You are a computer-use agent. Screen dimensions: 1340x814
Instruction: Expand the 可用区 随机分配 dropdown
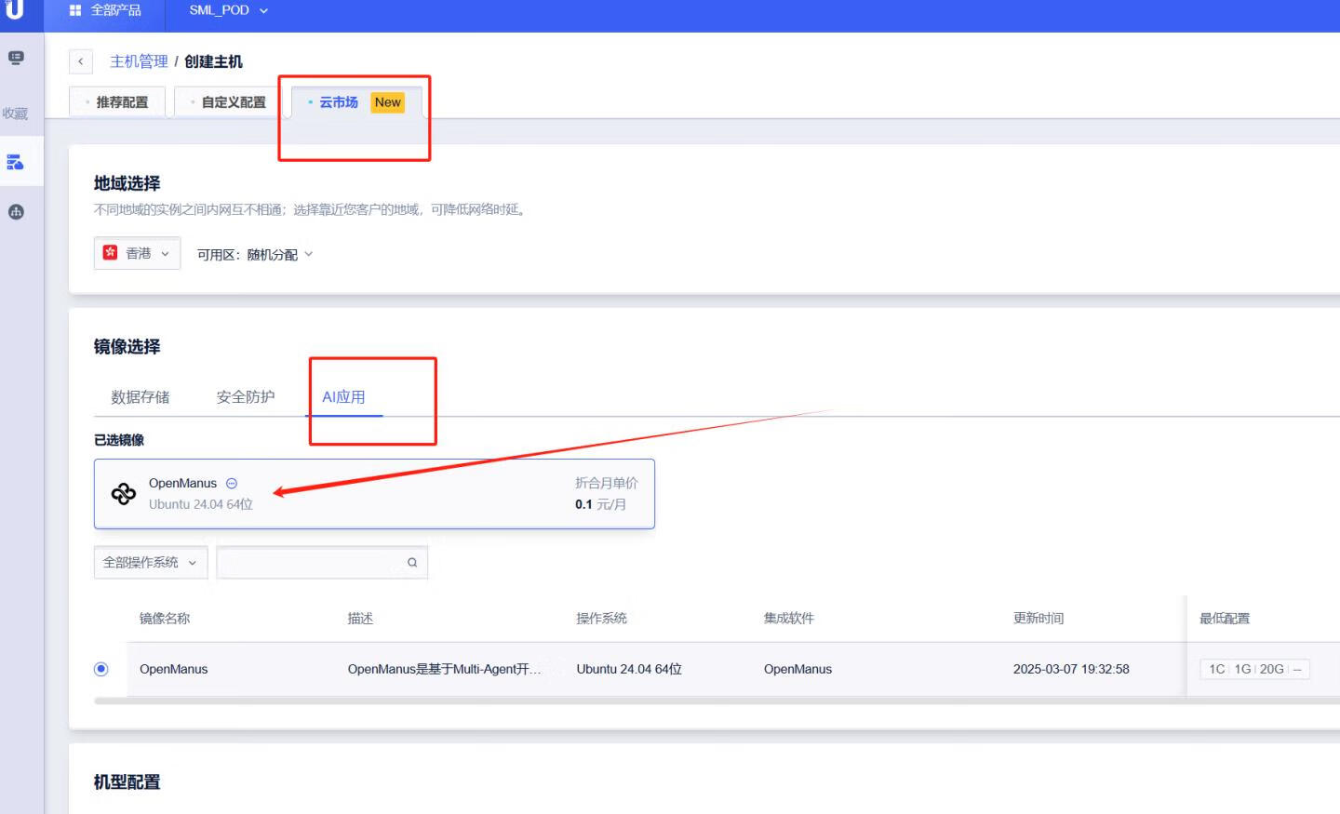coord(256,254)
